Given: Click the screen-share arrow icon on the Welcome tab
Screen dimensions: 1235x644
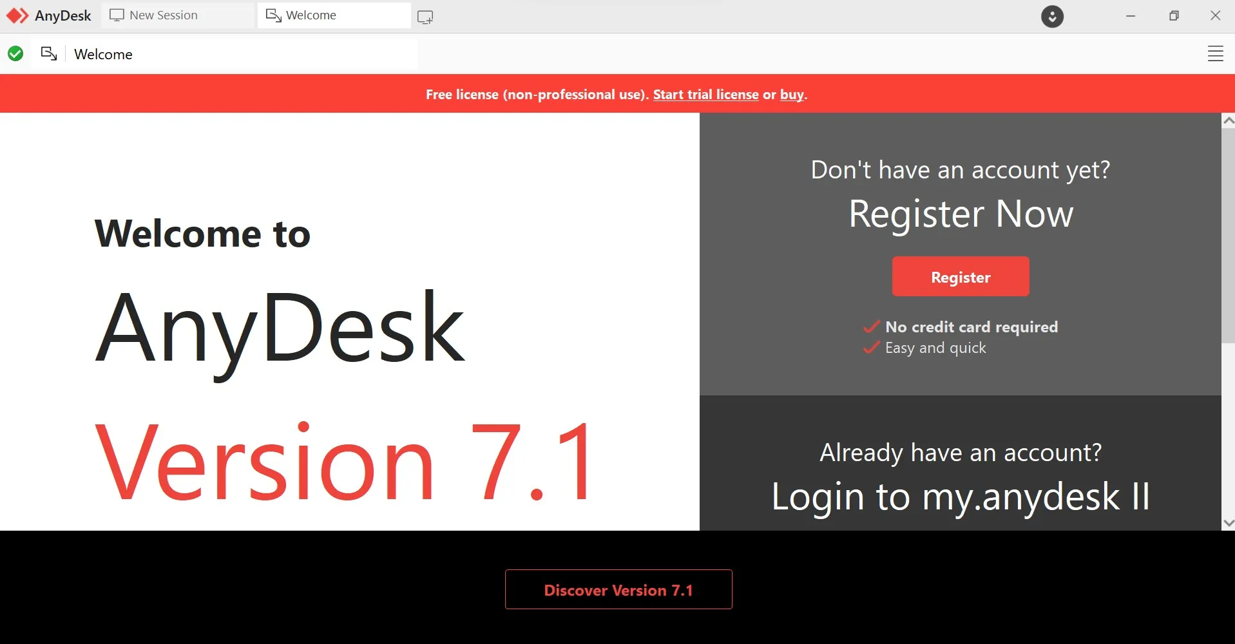Looking at the screenshot, I should coord(272,15).
